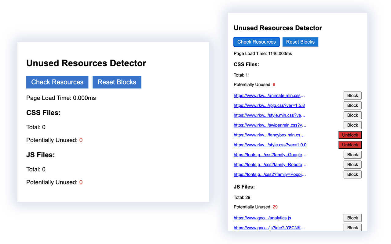Block the analytics.js script
This screenshot has width=391, height=244.
click(x=352, y=218)
